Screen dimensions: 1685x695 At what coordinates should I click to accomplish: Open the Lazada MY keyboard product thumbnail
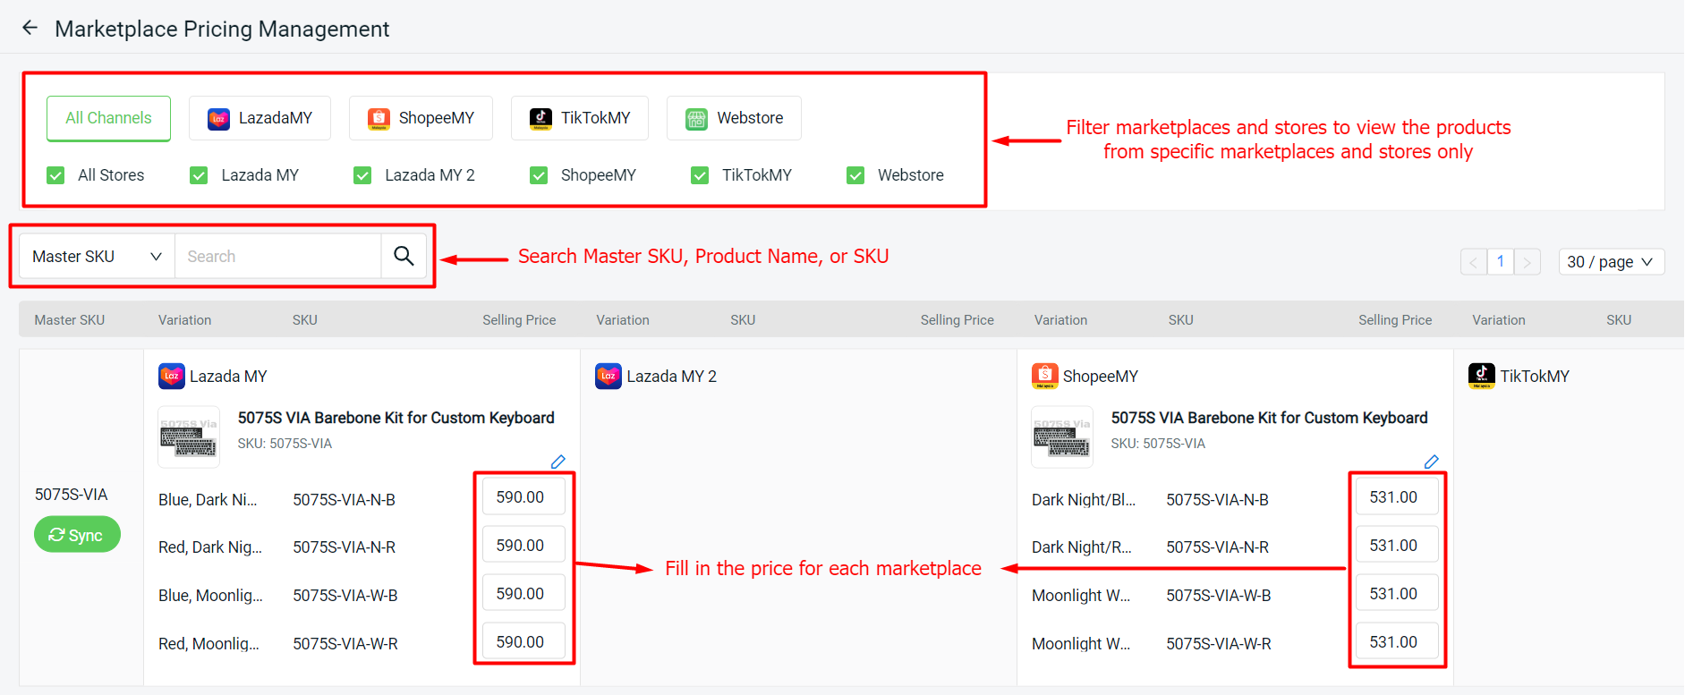188,437
